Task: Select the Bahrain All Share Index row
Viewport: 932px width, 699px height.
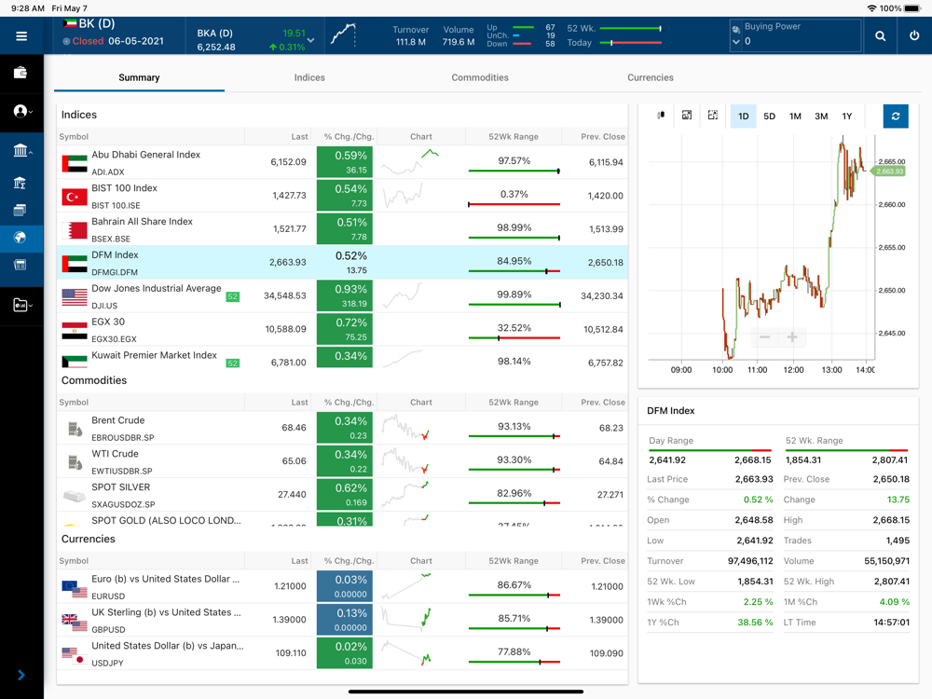Action: click(342, 229)
